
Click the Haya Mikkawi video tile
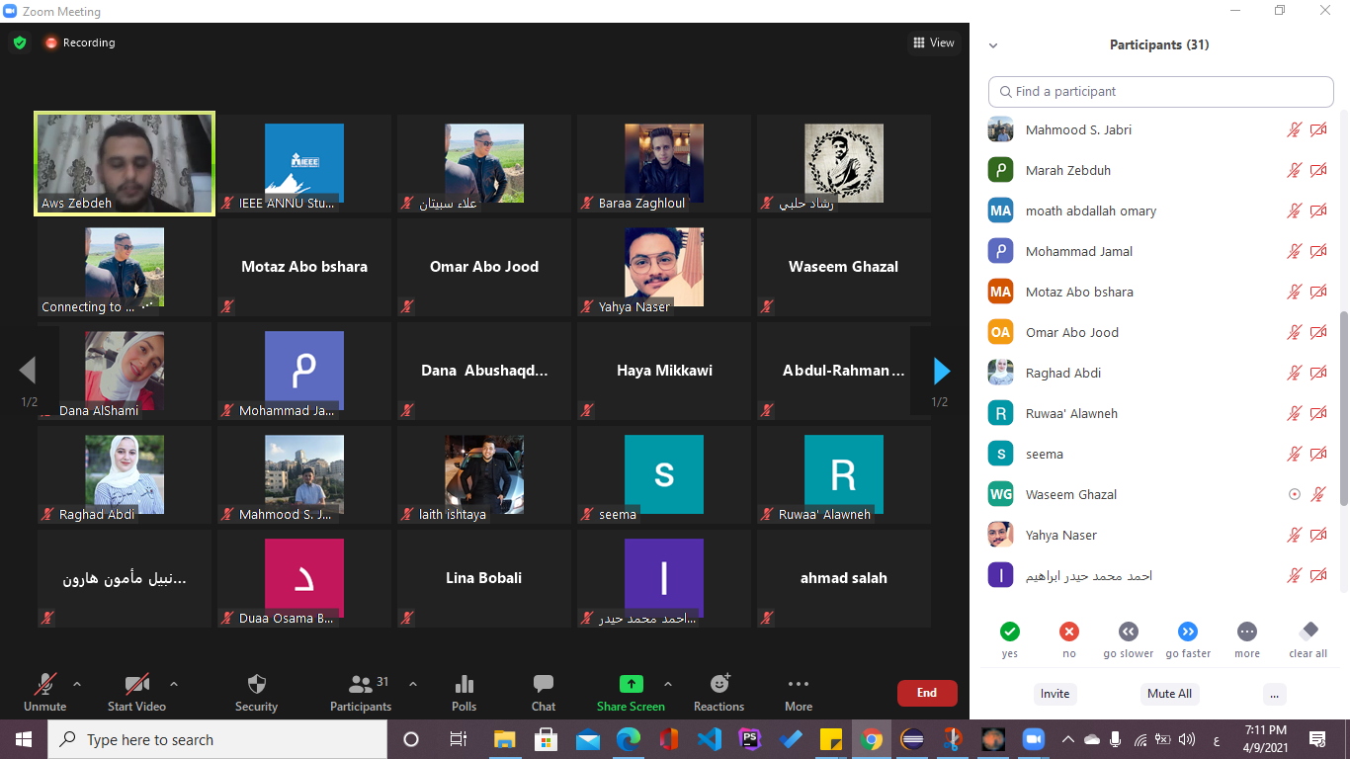664,371
